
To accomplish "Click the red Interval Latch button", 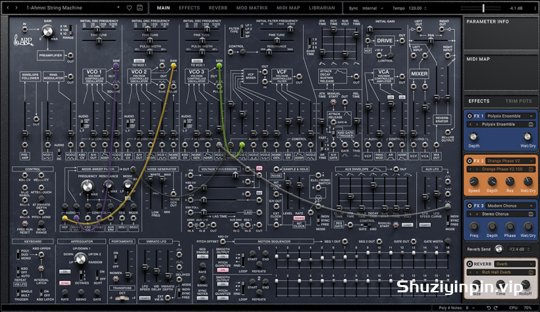I will [x=41, y=269].
